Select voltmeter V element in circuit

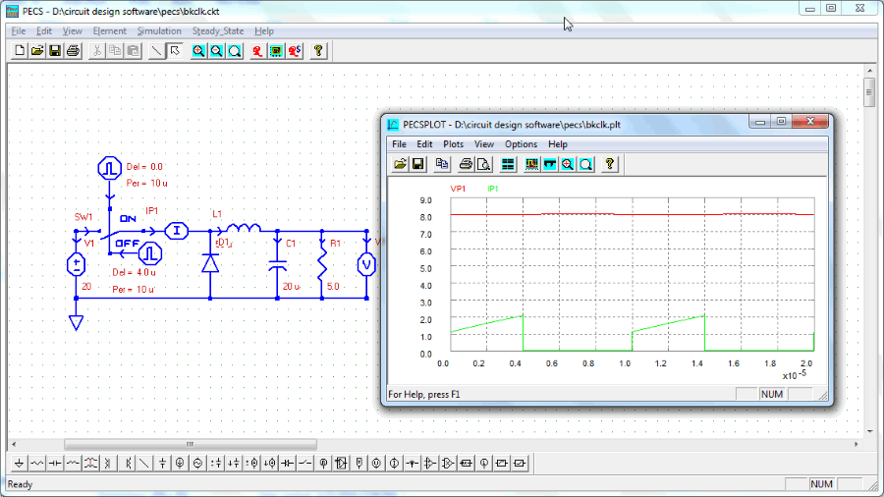click(366, 264)
